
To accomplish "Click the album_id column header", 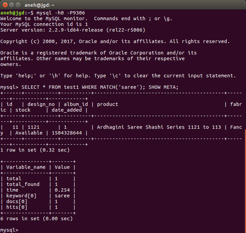I will (x=76, y=104).
